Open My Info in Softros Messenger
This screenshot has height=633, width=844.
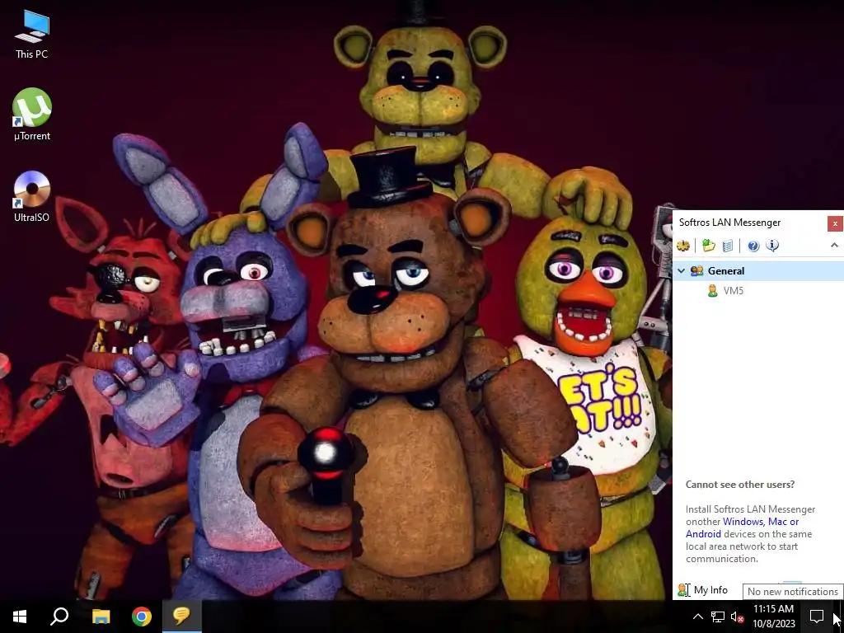point(710,590)
